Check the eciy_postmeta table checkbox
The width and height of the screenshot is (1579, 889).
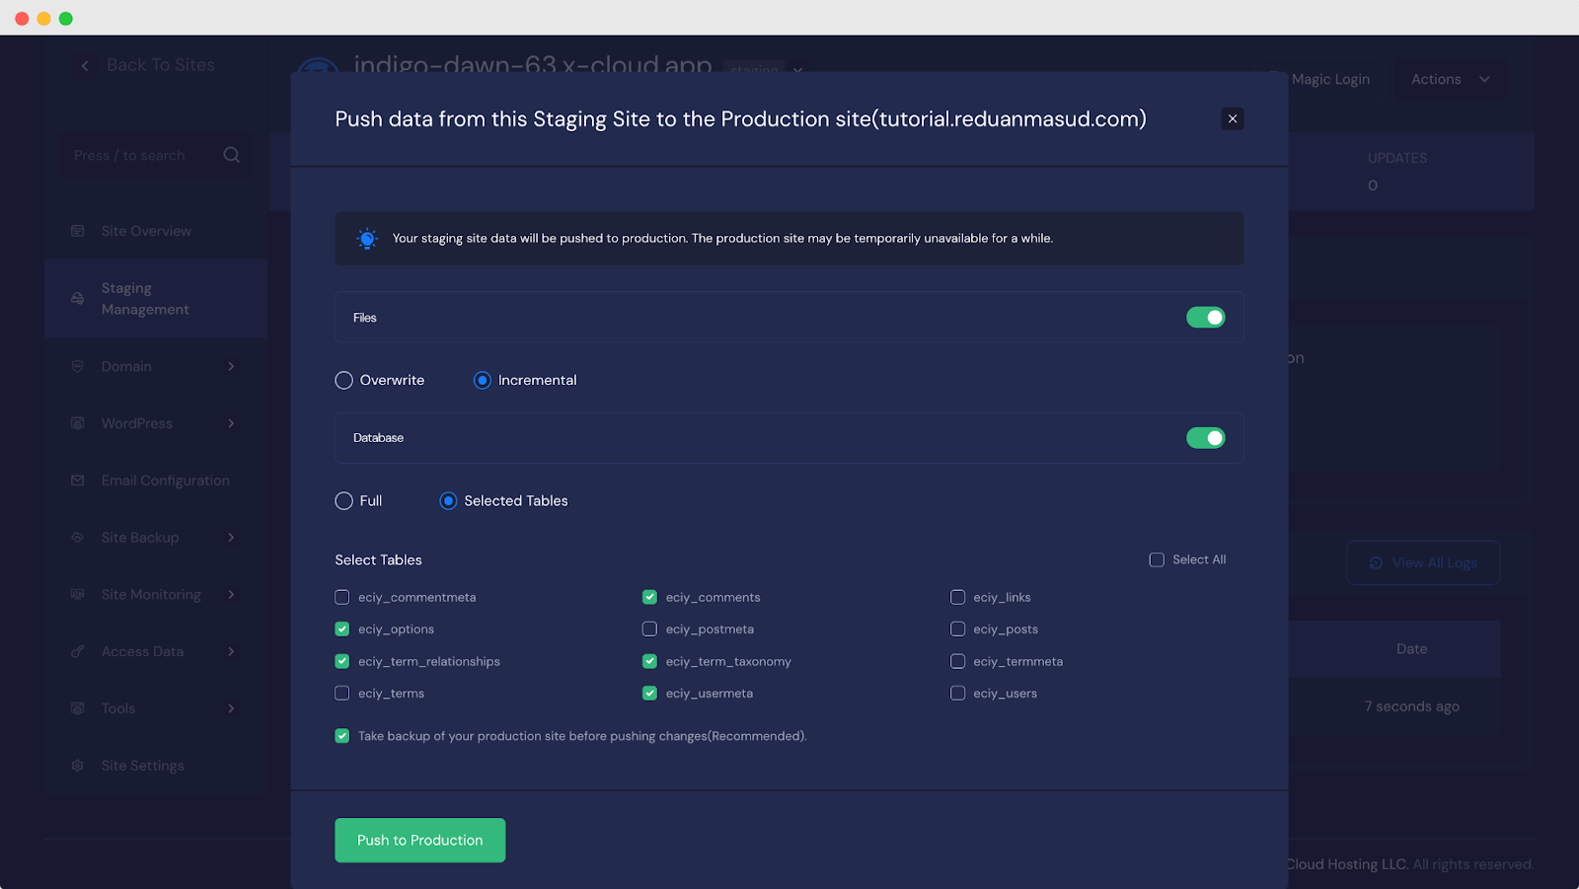(649, 629)
